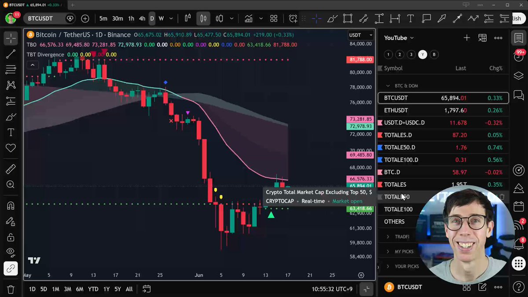Select the 1h timeframe
Screen dimensions: 528x297
pyautogui.click(x=131, y=18)
